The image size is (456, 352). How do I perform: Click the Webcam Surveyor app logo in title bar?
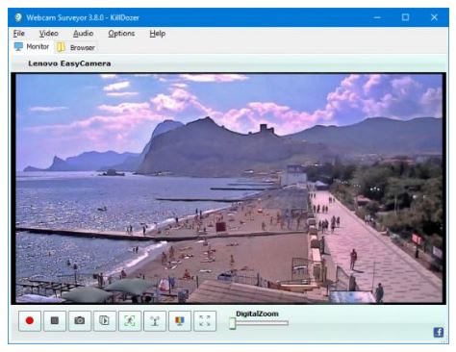tap(18, 17)
